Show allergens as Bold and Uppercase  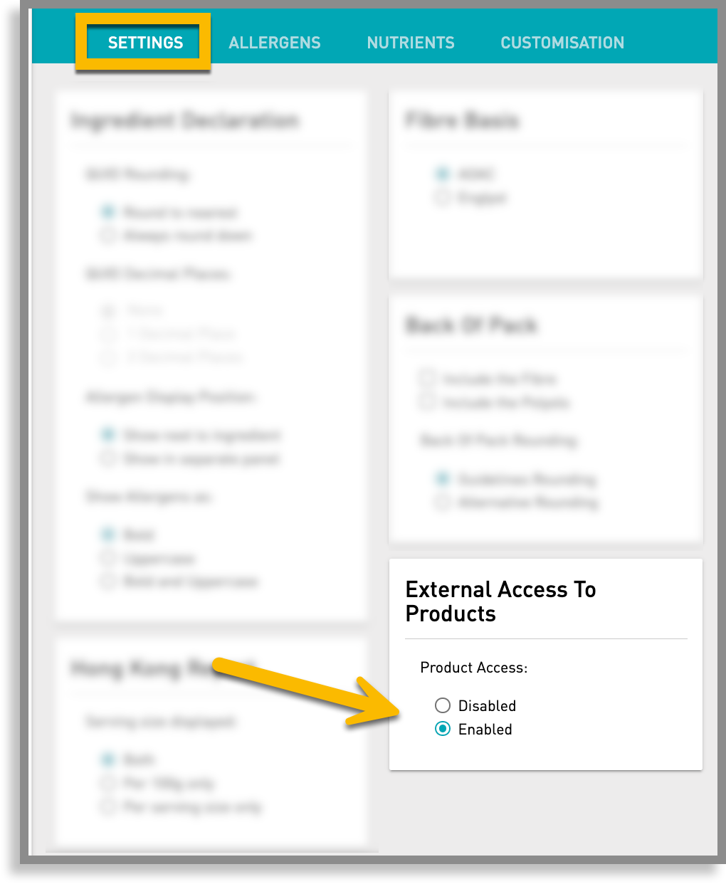click(x=107, y=582)
